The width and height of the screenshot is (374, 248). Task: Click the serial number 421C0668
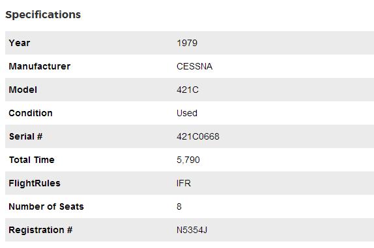[198, 136]
